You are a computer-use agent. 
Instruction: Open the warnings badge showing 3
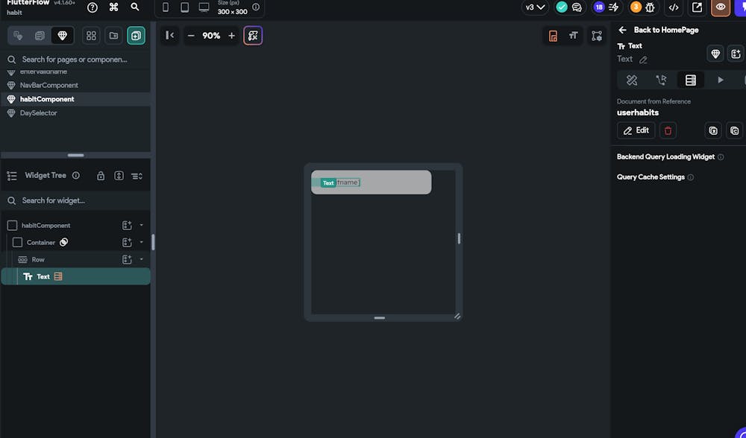click(x=636, y=7)
